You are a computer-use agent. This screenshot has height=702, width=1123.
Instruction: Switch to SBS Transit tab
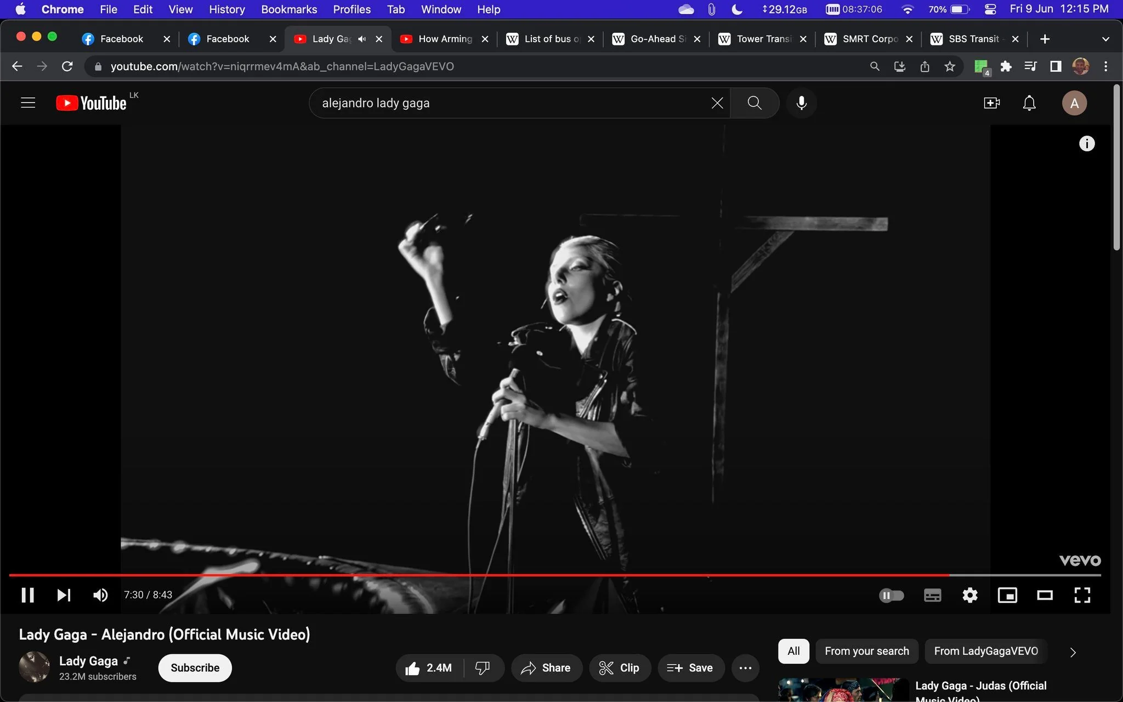pos(973,39)
